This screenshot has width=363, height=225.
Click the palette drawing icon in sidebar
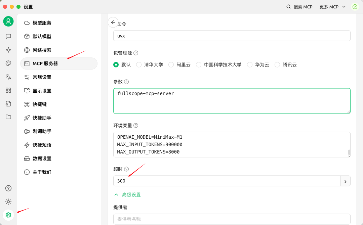[8, 63]
